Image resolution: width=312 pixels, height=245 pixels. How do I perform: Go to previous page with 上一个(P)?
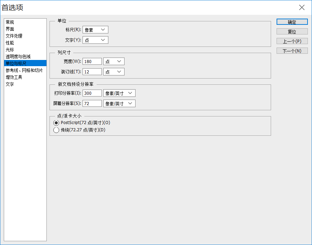292,41
